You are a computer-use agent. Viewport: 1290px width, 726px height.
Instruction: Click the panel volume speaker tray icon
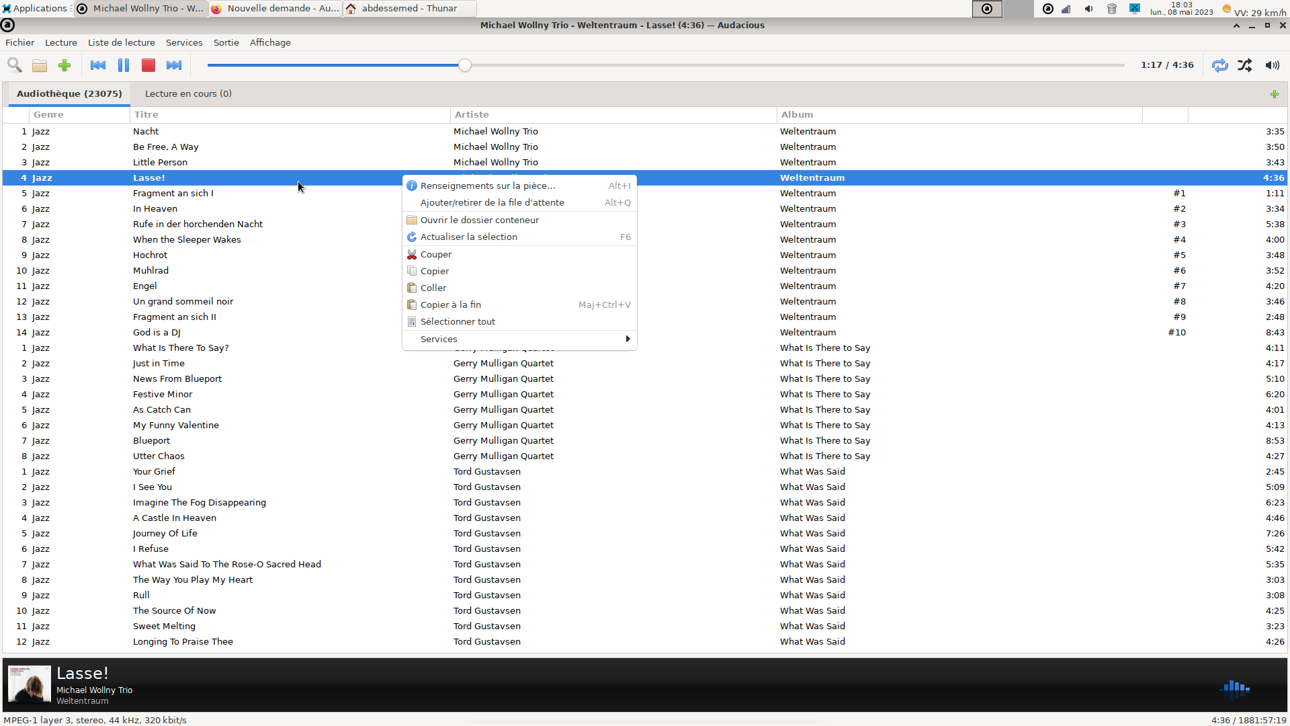coord(1088,9)
